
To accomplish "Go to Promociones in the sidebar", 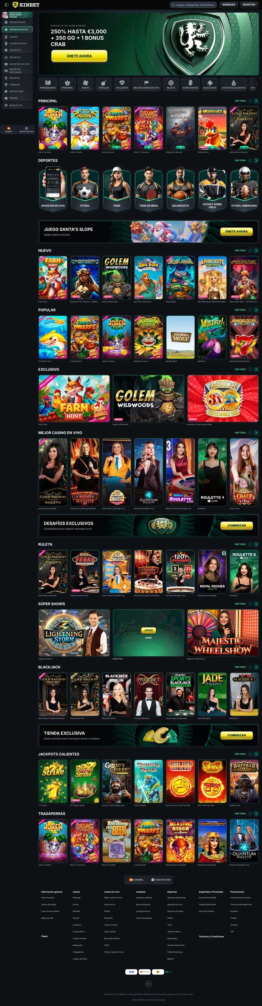I will pos(17,22).
